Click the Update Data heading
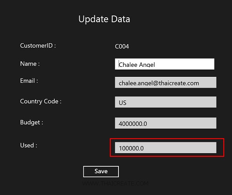 pyautogui.click(x=104, y=19)
